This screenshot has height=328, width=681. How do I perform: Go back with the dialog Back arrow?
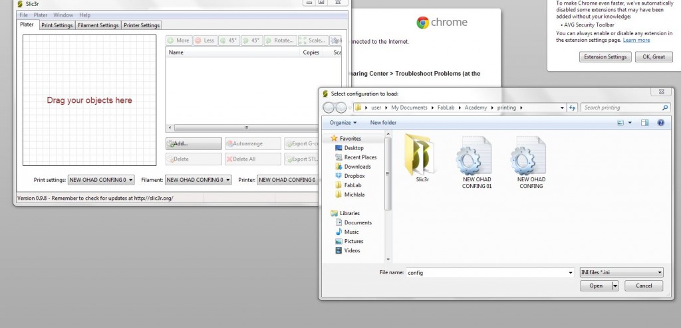click(x=329, y=108)
